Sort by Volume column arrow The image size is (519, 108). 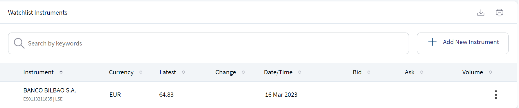coord(490,72)
